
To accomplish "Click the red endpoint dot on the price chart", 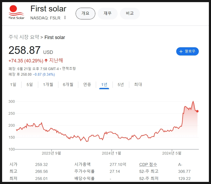I will [x=197, y=111].
